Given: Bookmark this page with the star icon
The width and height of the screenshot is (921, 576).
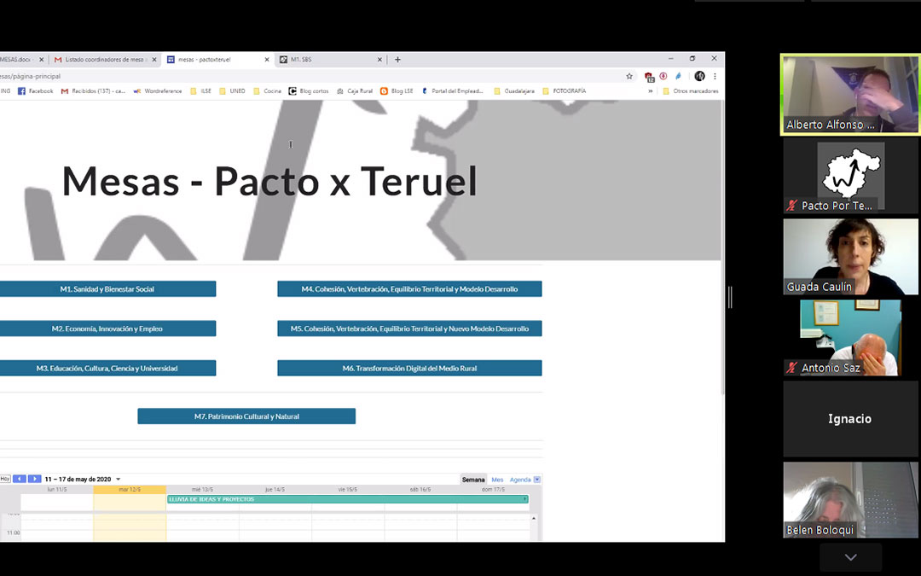Looking at the screenshot, I should (x=629, y=76).
